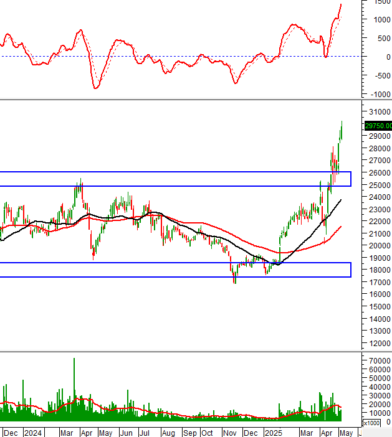Select the 15000 price axis label

380,306
